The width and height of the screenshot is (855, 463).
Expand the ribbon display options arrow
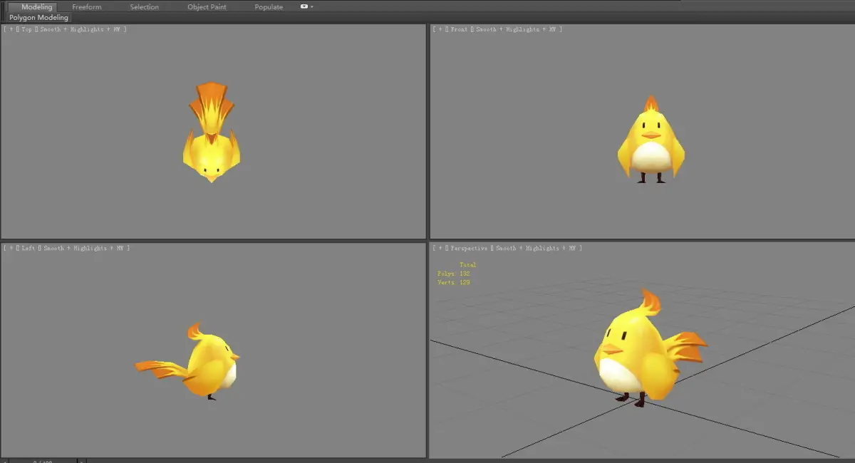[312, 7]
